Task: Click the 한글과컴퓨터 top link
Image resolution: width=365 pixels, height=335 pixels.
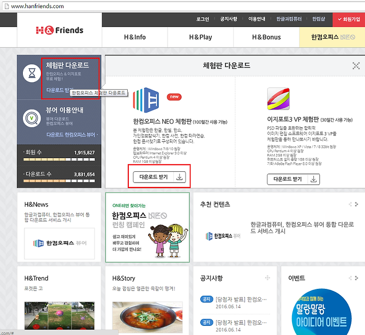Action: tap(289, 19)
